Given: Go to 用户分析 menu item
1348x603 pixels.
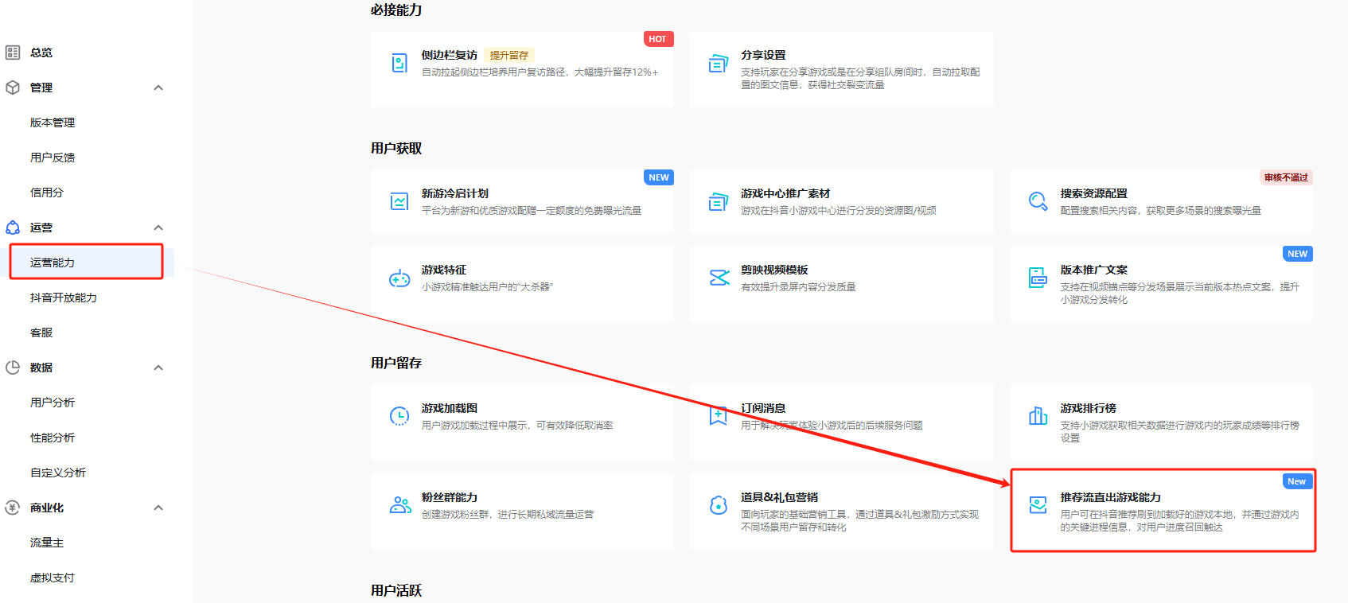Looking at the screenshot, I should click(53, 403).
